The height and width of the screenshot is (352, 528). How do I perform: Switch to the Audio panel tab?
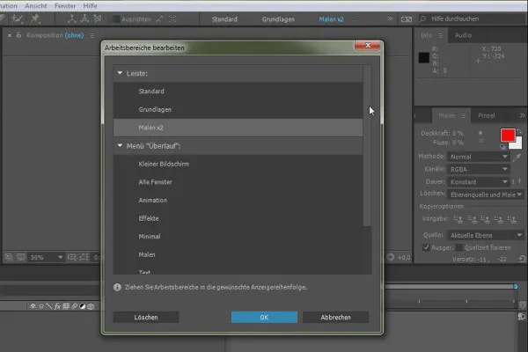[x=464, y=35]
